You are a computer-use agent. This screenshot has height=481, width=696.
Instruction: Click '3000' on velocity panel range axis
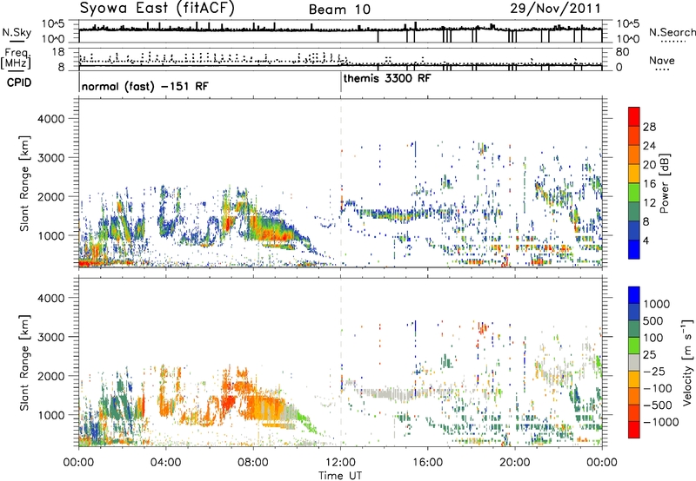(50, 337)
